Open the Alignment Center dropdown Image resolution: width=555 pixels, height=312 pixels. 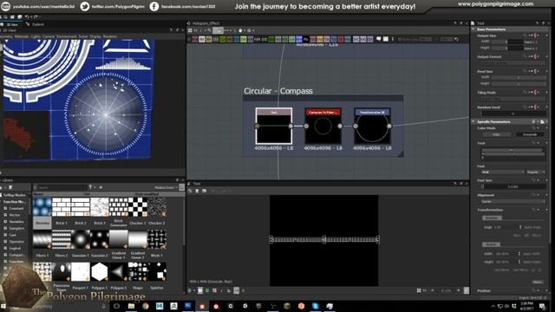513,202
